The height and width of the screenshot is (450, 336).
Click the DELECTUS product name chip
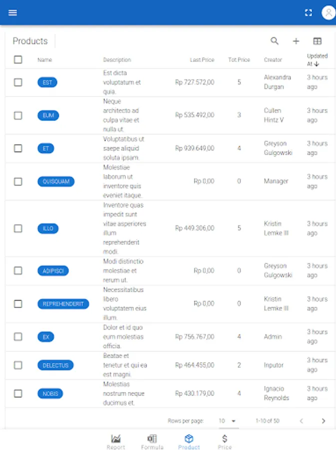point(55,365)
